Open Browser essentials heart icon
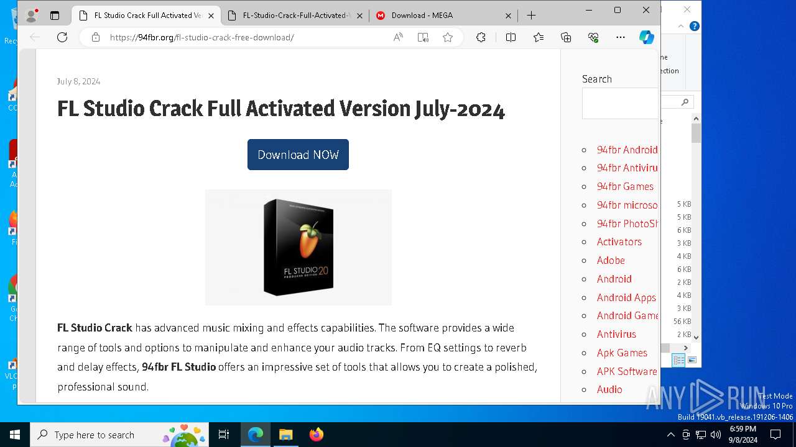The image size is (796, 447). 593,37
